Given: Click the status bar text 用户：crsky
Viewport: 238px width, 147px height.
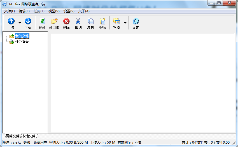Looking at the screenshot, I should click(12, 143).
